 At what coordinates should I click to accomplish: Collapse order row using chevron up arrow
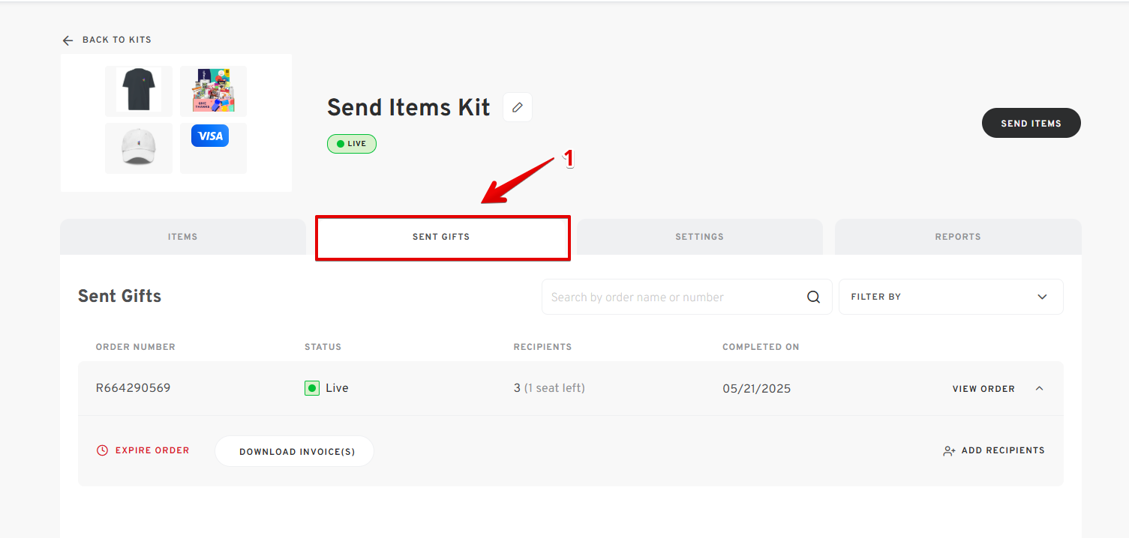1039,388
